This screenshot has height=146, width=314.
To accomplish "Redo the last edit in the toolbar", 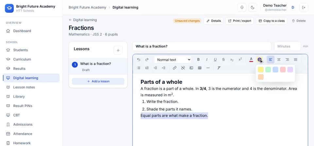I will click(147, 60).
